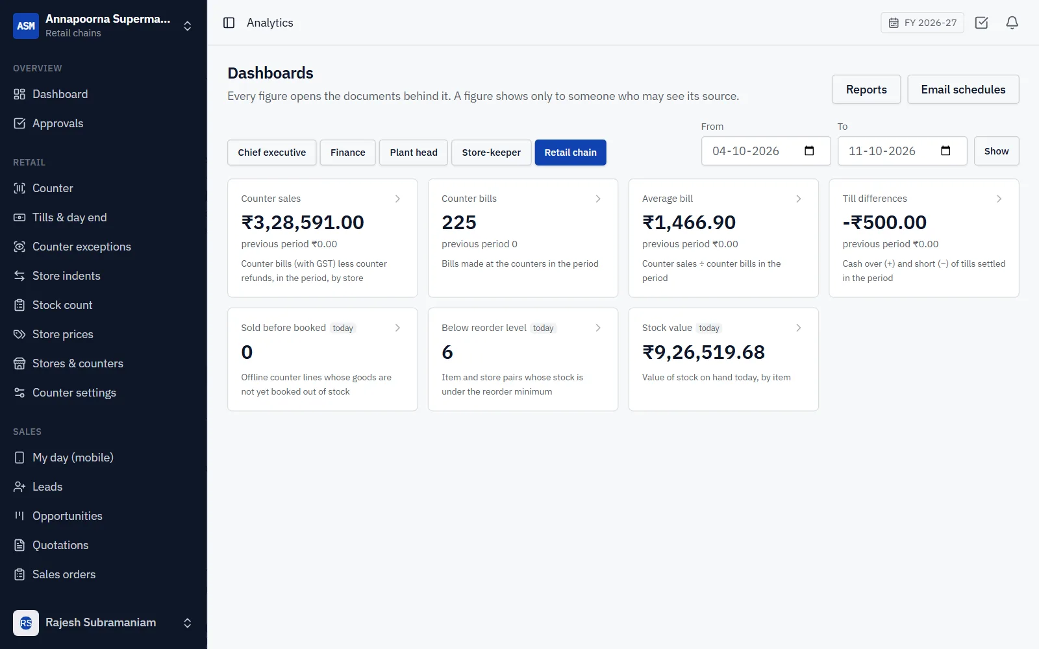The width and height of the screenshot is (1039, 649).
Task: Click the ₹3,28,591.00 counter sales figure
Action: coord(303,223)
